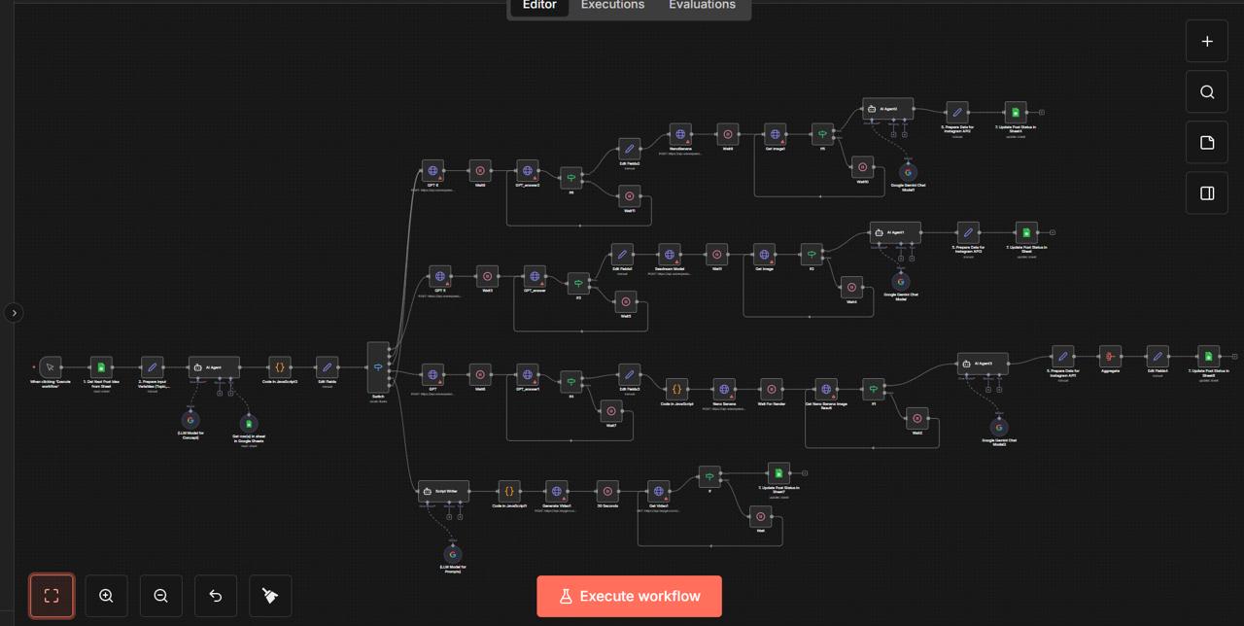Zoom in using the magnifier plus icon

click(x=106, y=596)
